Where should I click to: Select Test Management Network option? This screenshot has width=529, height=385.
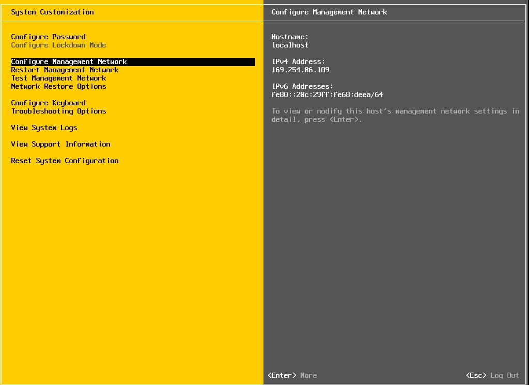pyautogui.click(x=58, y=78)
